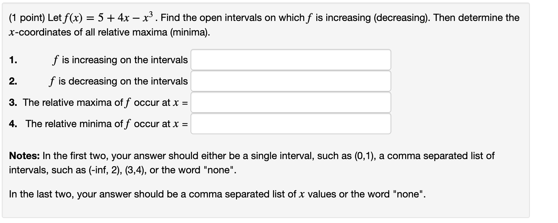This screenshot has width=558, height=223.
Task: Click the label 'f is decreasing on the intervals'
Action: coord(119,81)
